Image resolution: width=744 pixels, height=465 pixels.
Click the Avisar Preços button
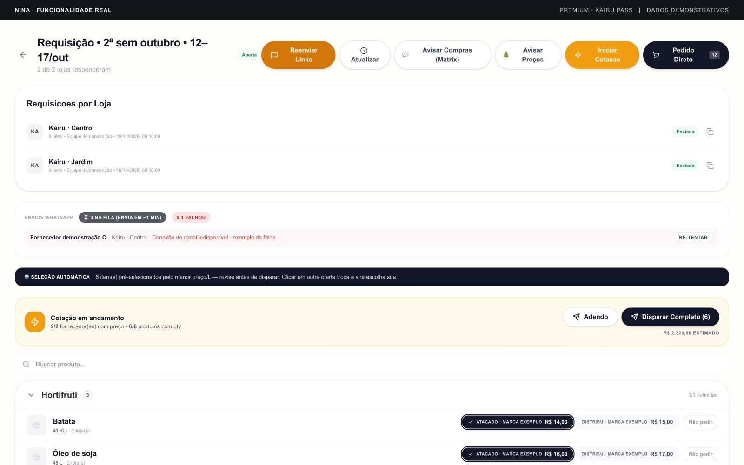point(528,55)
